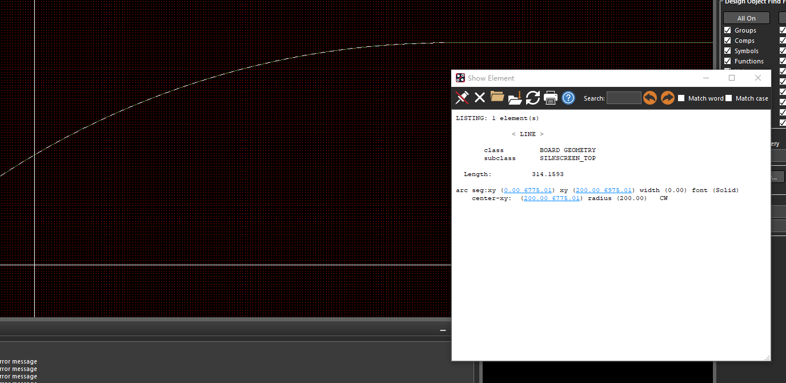Toggle the Symbols checkbox
The height and width of the screenshot is (383, 786).
point(728,51)
